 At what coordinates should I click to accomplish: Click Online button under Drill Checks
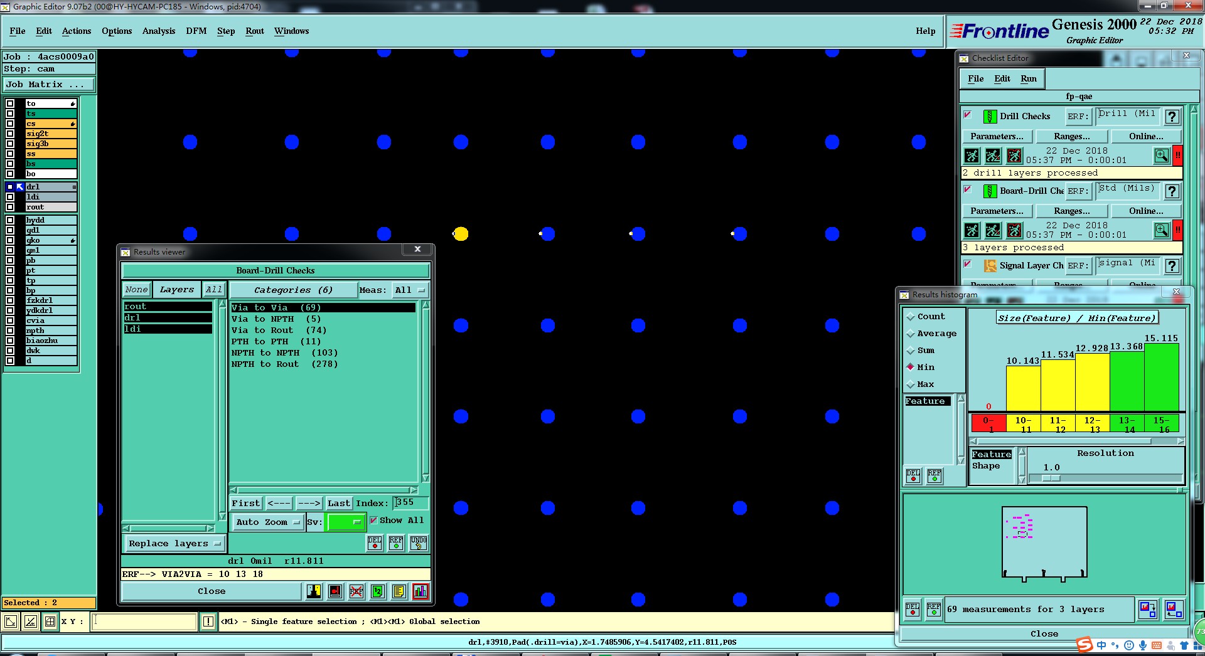[x=1146, y=137]
